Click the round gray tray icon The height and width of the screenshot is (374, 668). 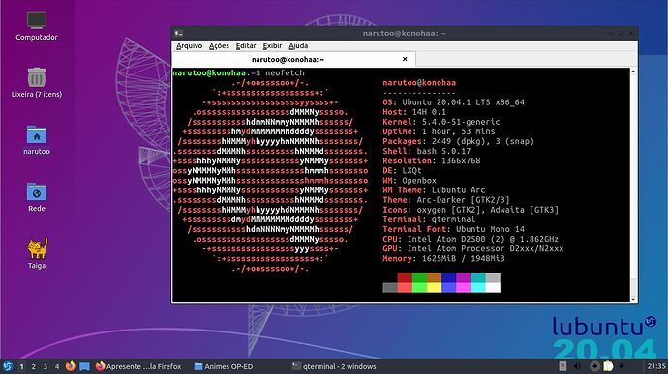coord(594,366)
